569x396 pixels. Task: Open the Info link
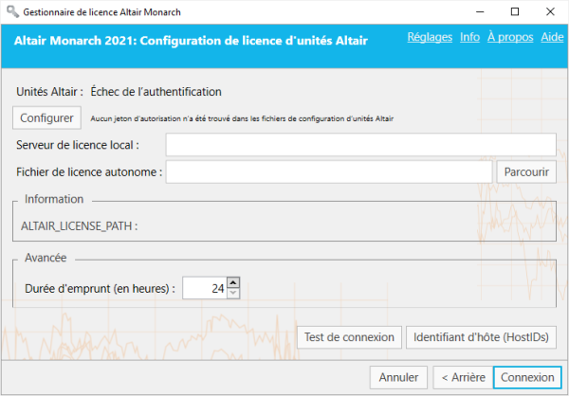coord(469,37)
